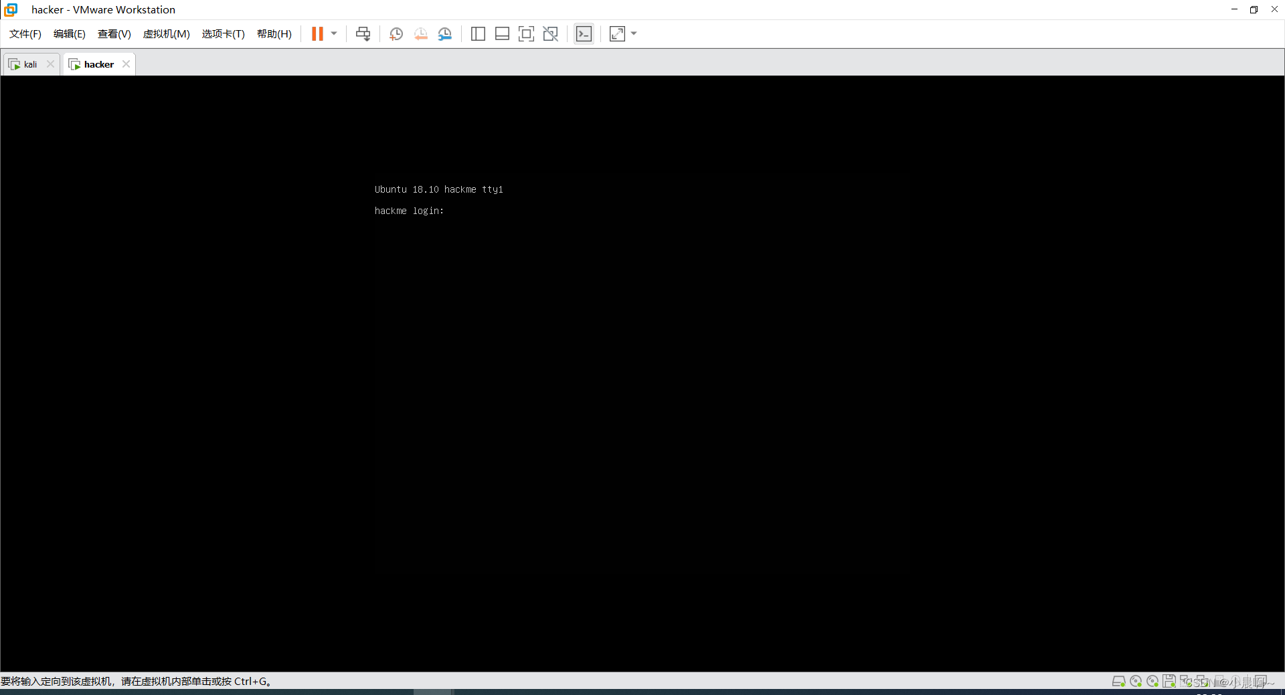Open the 文件(F) menu

(25, 34)
